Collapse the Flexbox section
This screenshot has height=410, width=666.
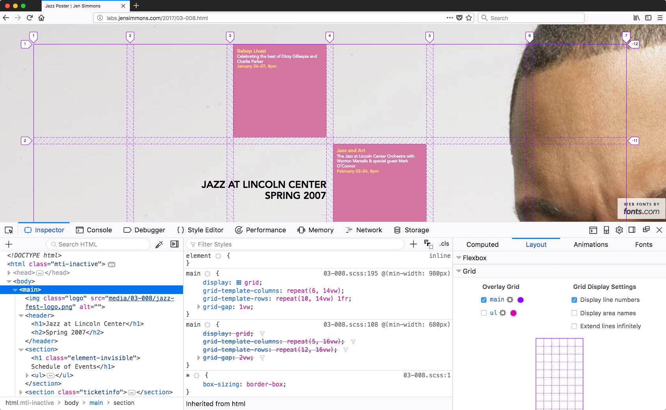[459, 258]
